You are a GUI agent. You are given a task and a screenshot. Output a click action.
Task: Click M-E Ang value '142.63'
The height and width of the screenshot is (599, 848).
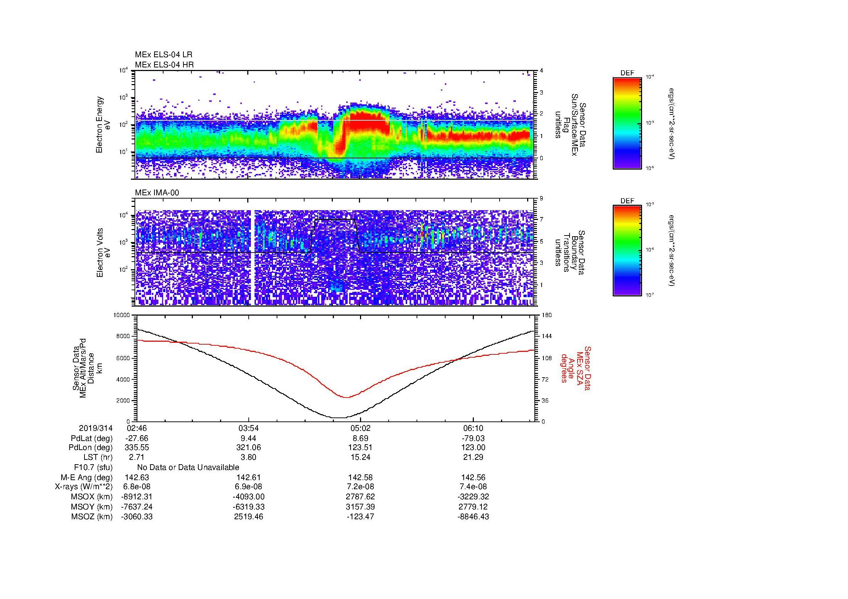click(137, 478)
